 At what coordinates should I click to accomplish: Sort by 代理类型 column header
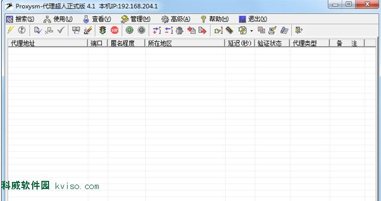pos(309,44)
